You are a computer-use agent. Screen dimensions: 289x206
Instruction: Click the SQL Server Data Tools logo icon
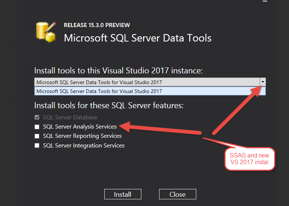click(x=46, y=31)
